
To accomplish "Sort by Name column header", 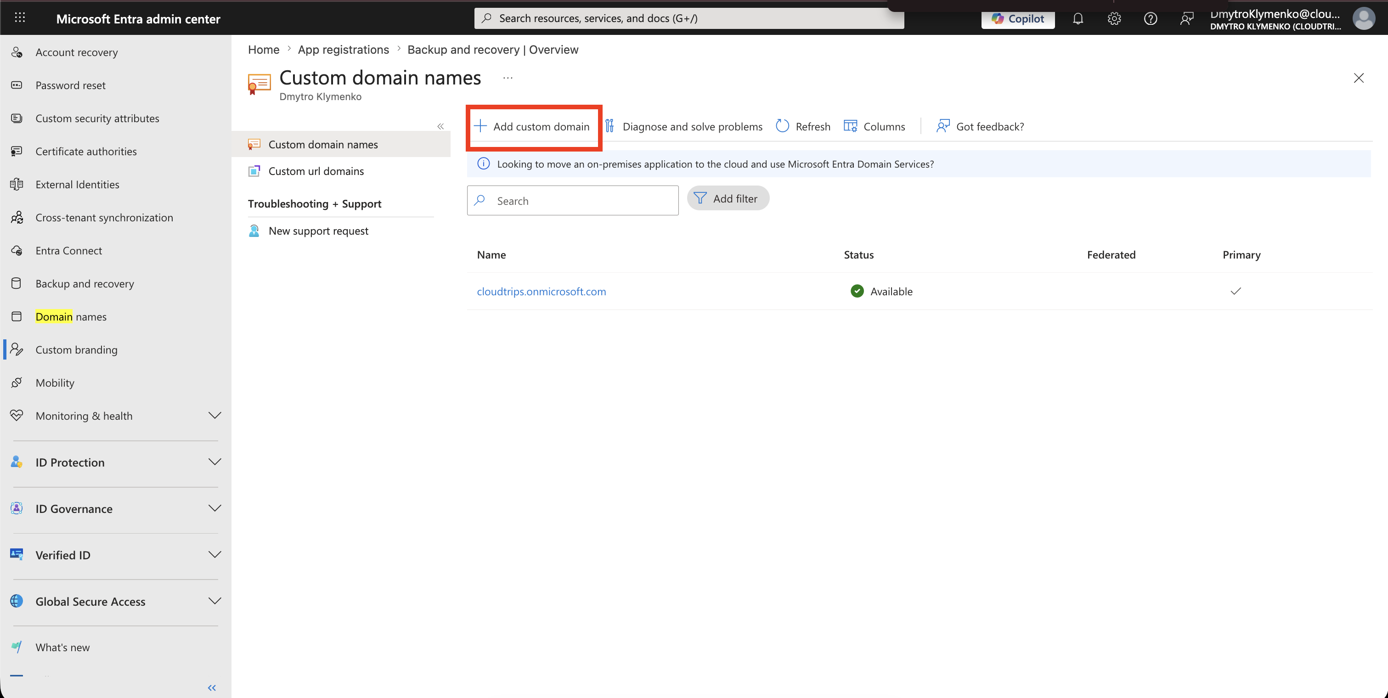I will [491, 255].
